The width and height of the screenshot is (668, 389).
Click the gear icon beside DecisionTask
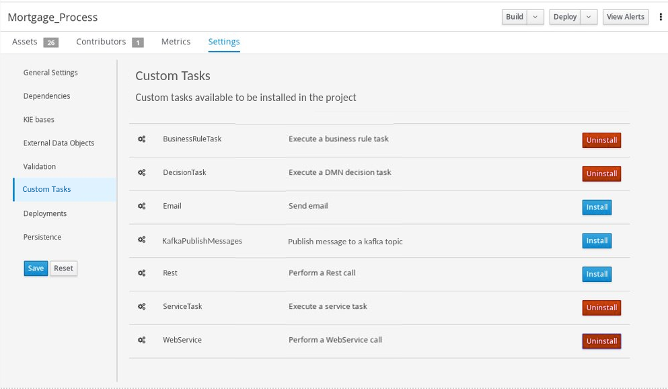pyautogui.click(x=142, y=173)
